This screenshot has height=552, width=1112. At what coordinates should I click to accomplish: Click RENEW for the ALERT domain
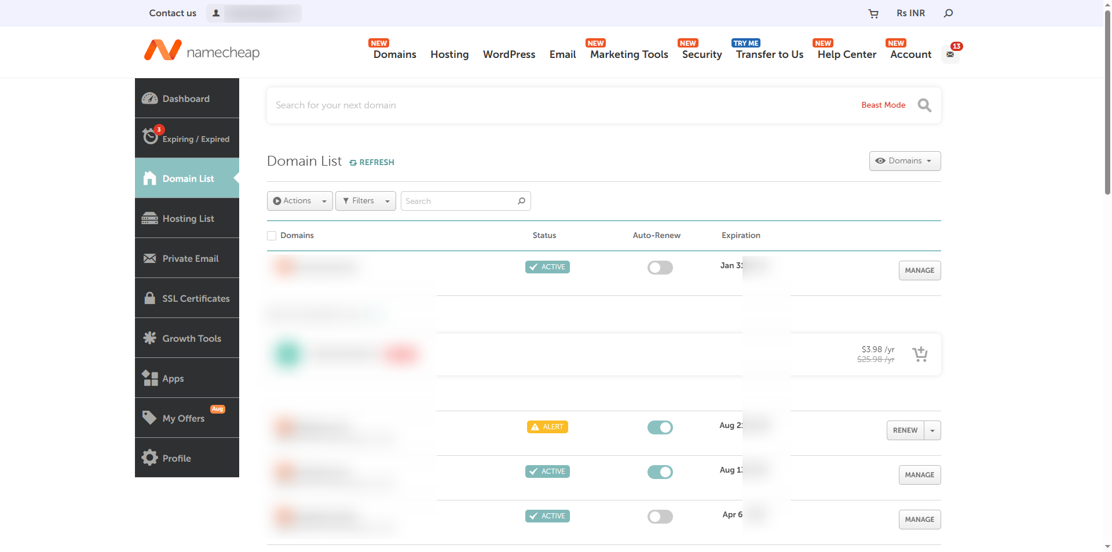pyautogui.click(x=905, y=430)
